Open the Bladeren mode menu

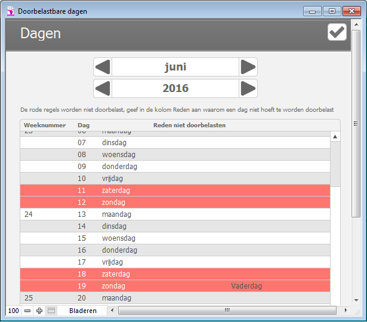(82, 311)
